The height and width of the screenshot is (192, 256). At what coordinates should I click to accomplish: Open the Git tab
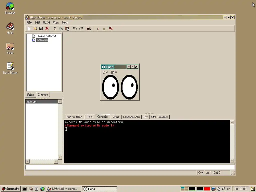point(145,117)
